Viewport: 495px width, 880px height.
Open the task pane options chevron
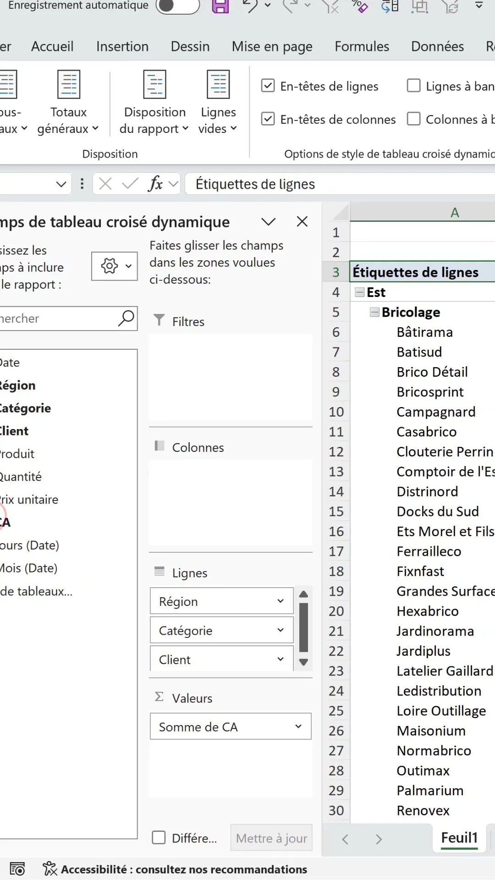269,222
